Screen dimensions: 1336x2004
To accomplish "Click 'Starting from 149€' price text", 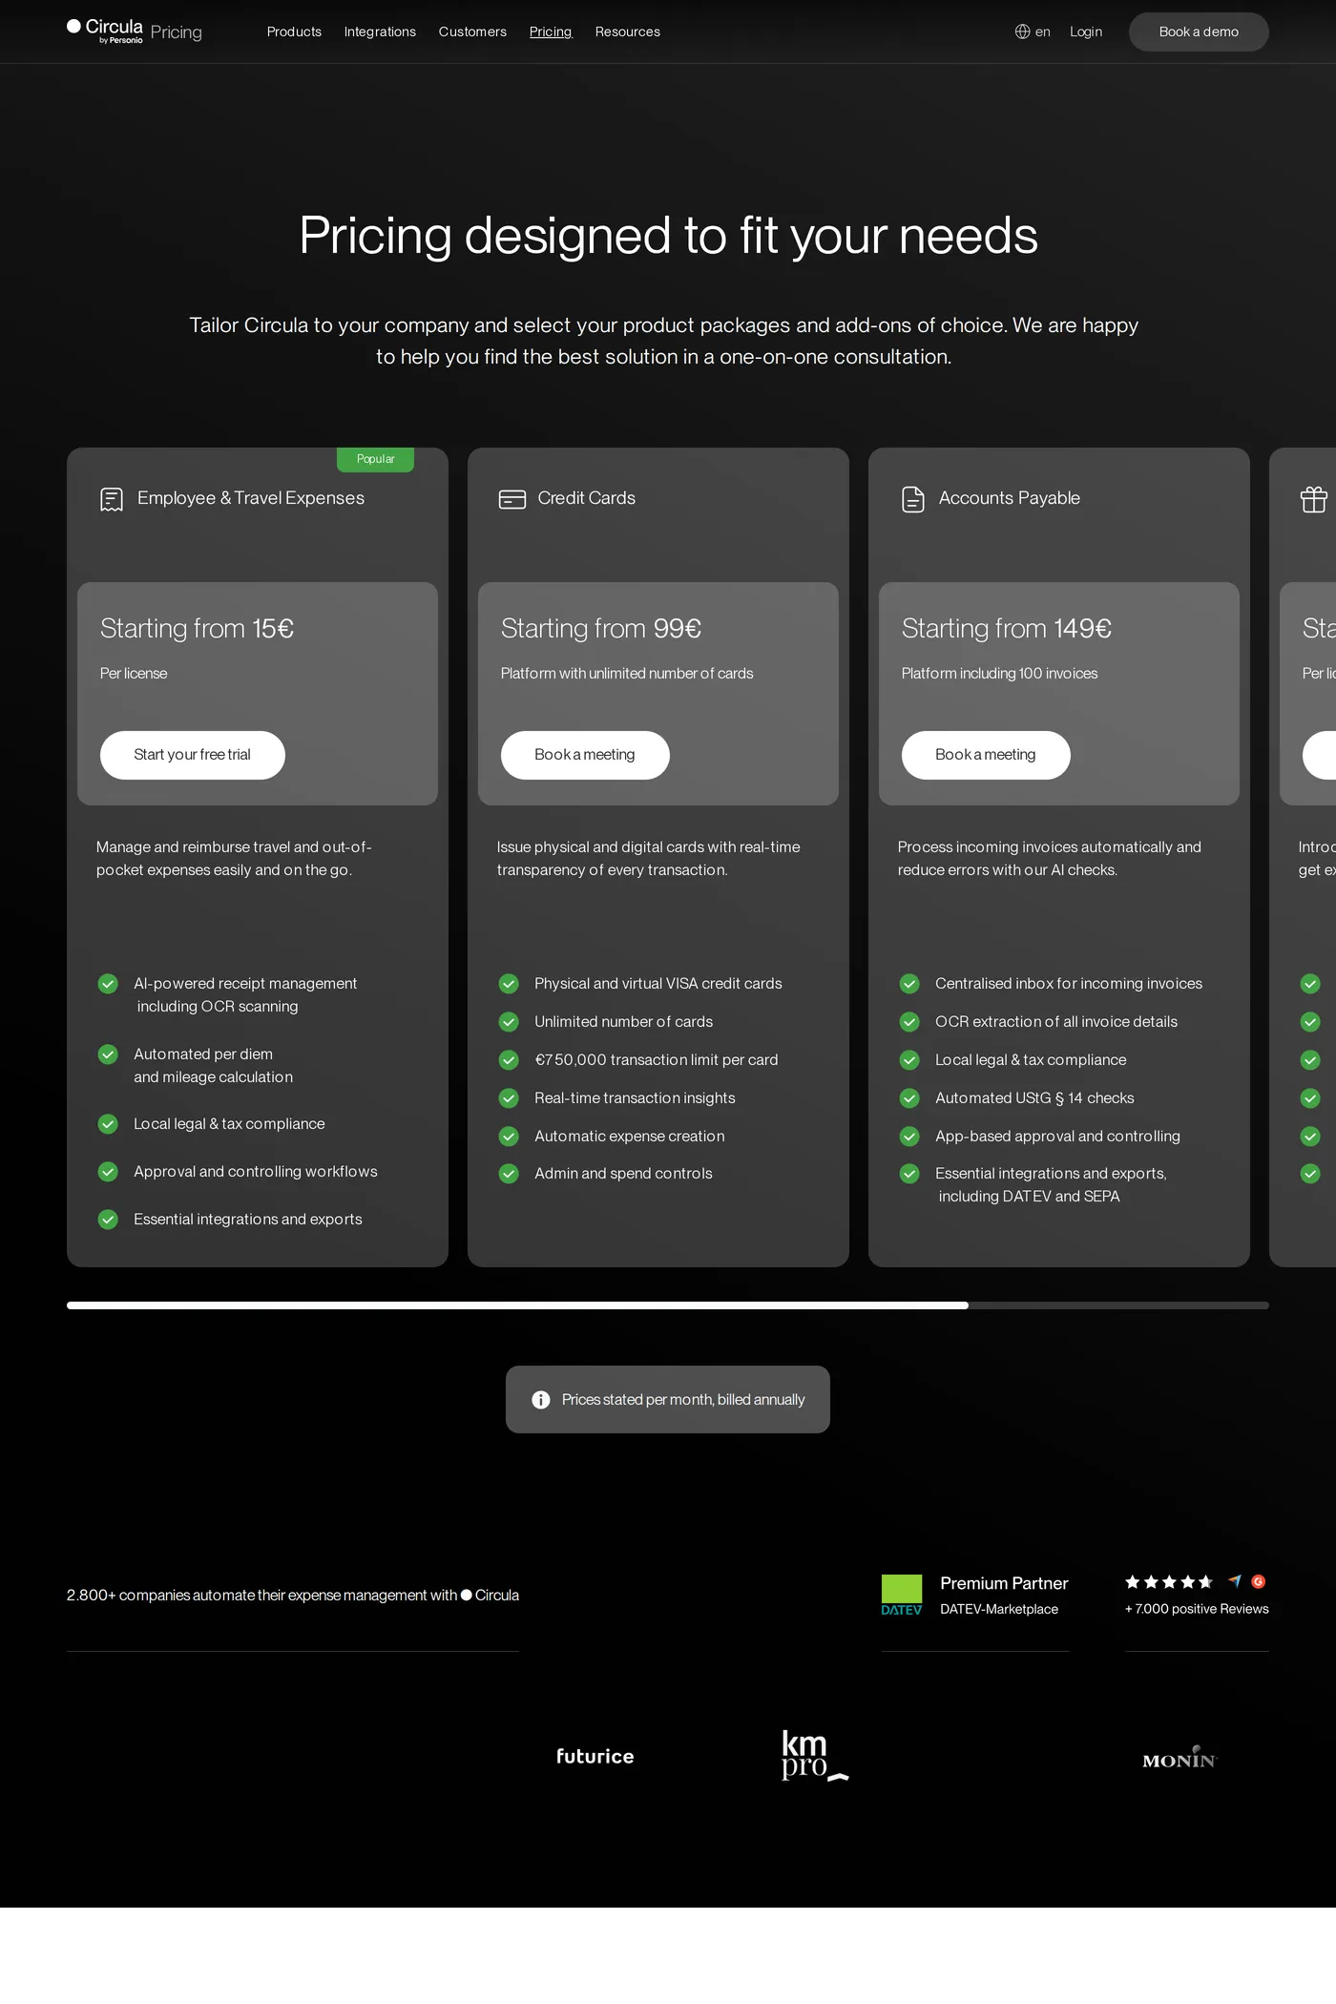I will pyautogui.click(x=1007, y=629).
